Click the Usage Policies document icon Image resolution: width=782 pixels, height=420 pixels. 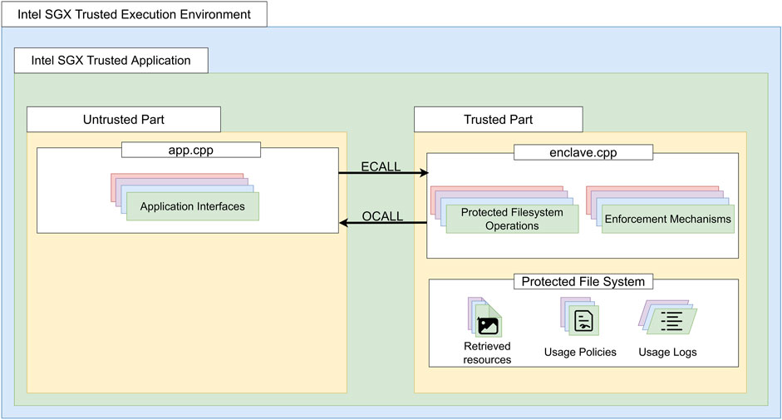[x=583, y=321]
